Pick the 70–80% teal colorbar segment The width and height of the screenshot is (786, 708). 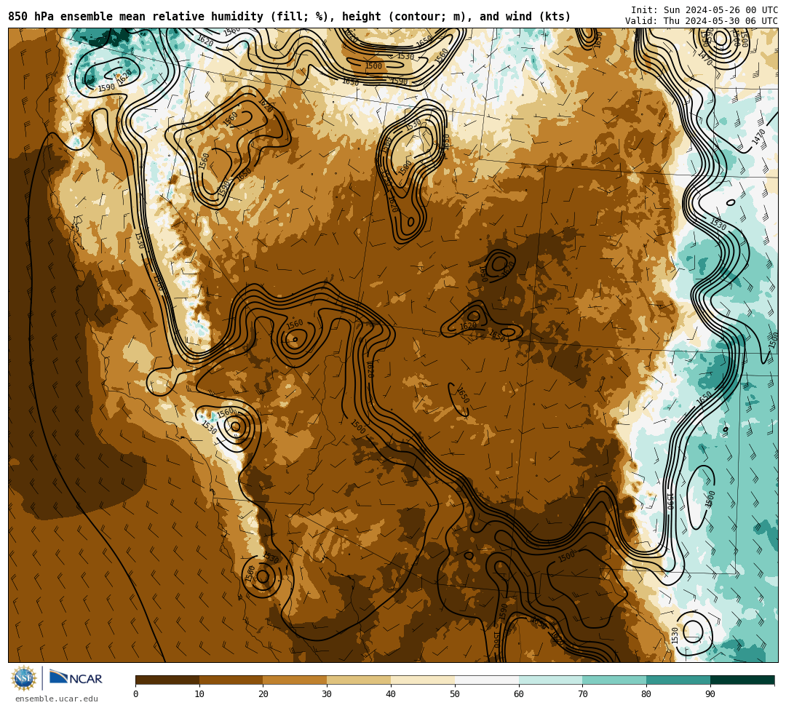pyautogui.click(x=614, y=680)
